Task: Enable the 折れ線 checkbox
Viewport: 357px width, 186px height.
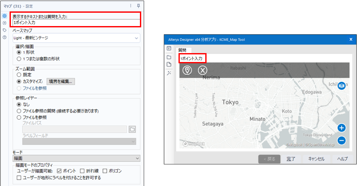Action: [x=82, y=171]
